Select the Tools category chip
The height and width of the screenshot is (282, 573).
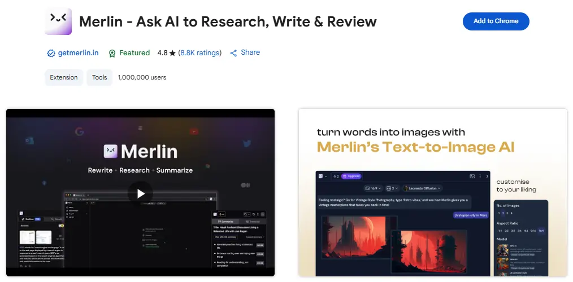click(99, 77)
